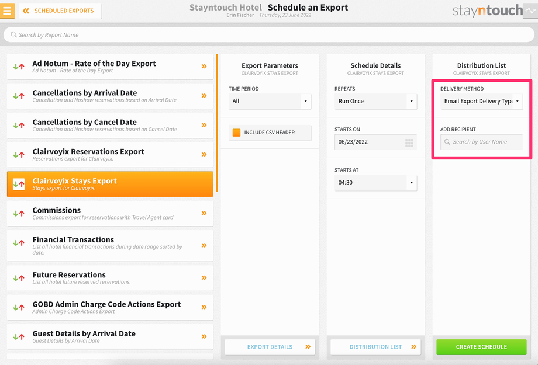This screenshot has width=538, height=365.
Task: Select Cancellations by Cancel Date export
Action: 110,126
